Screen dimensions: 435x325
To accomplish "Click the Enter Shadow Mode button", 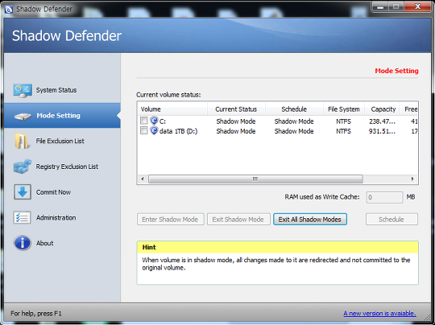I will coord(170,220).
